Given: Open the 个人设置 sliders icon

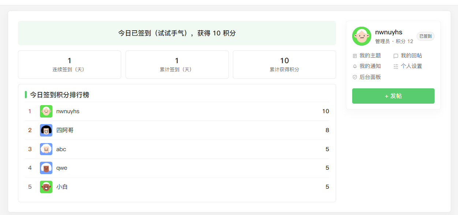Looking at the screenshot, I should tap(396, 66).
